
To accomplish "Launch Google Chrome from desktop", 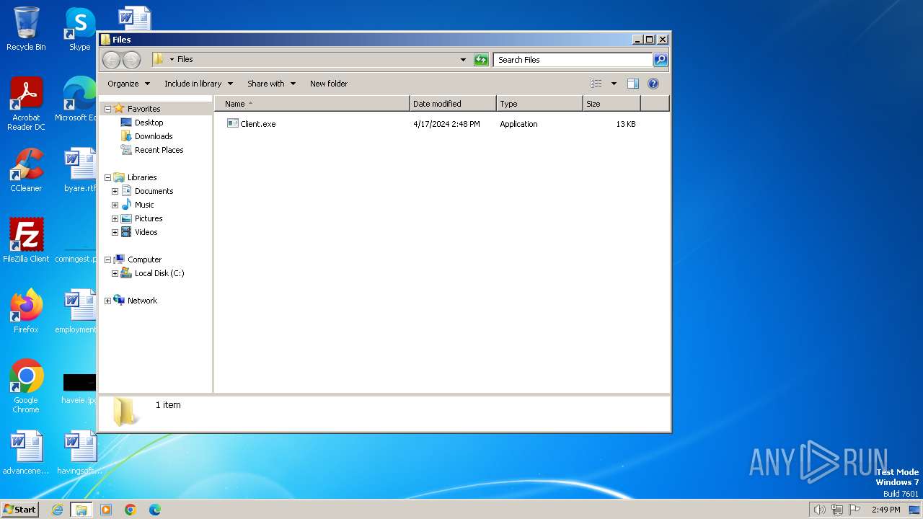I will pyautogui.click(x=26, y=386).
